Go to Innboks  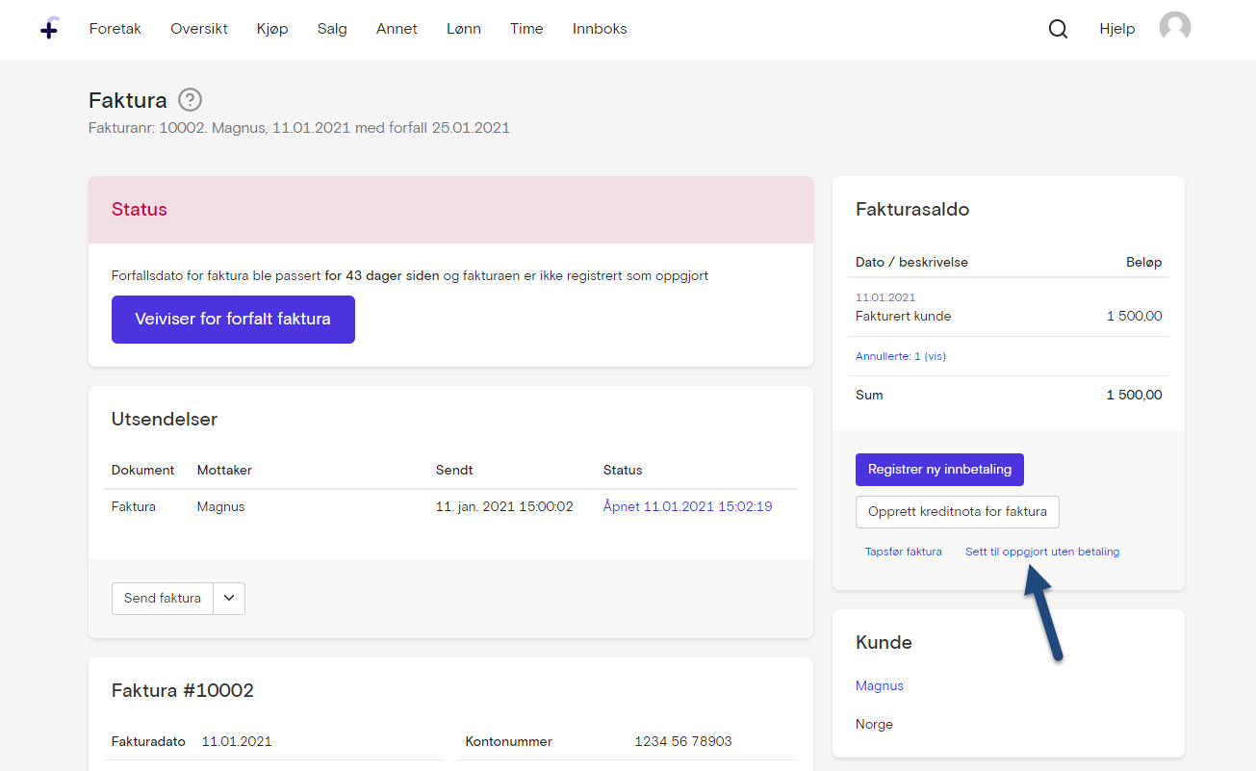600,29
